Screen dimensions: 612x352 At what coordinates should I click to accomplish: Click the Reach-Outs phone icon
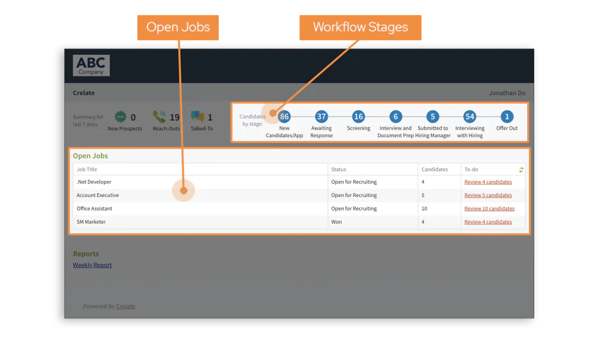pyautogui.click(x=159, y=116)
